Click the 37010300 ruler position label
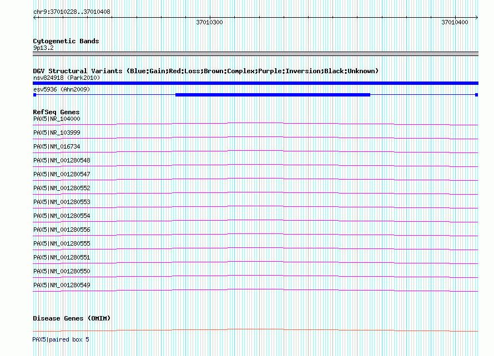 (x=209, y=22)
